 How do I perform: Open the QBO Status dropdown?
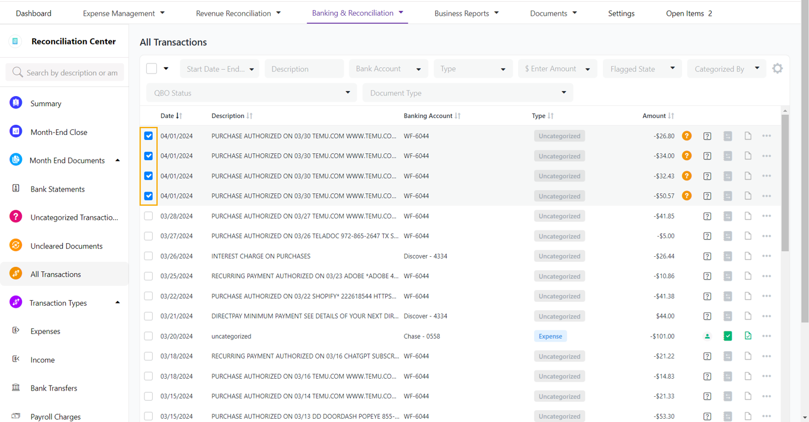pyautogui.click(x=252, y=93)
